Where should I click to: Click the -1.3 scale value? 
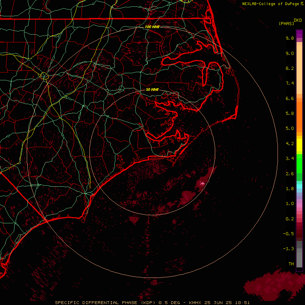coord(288,249)
